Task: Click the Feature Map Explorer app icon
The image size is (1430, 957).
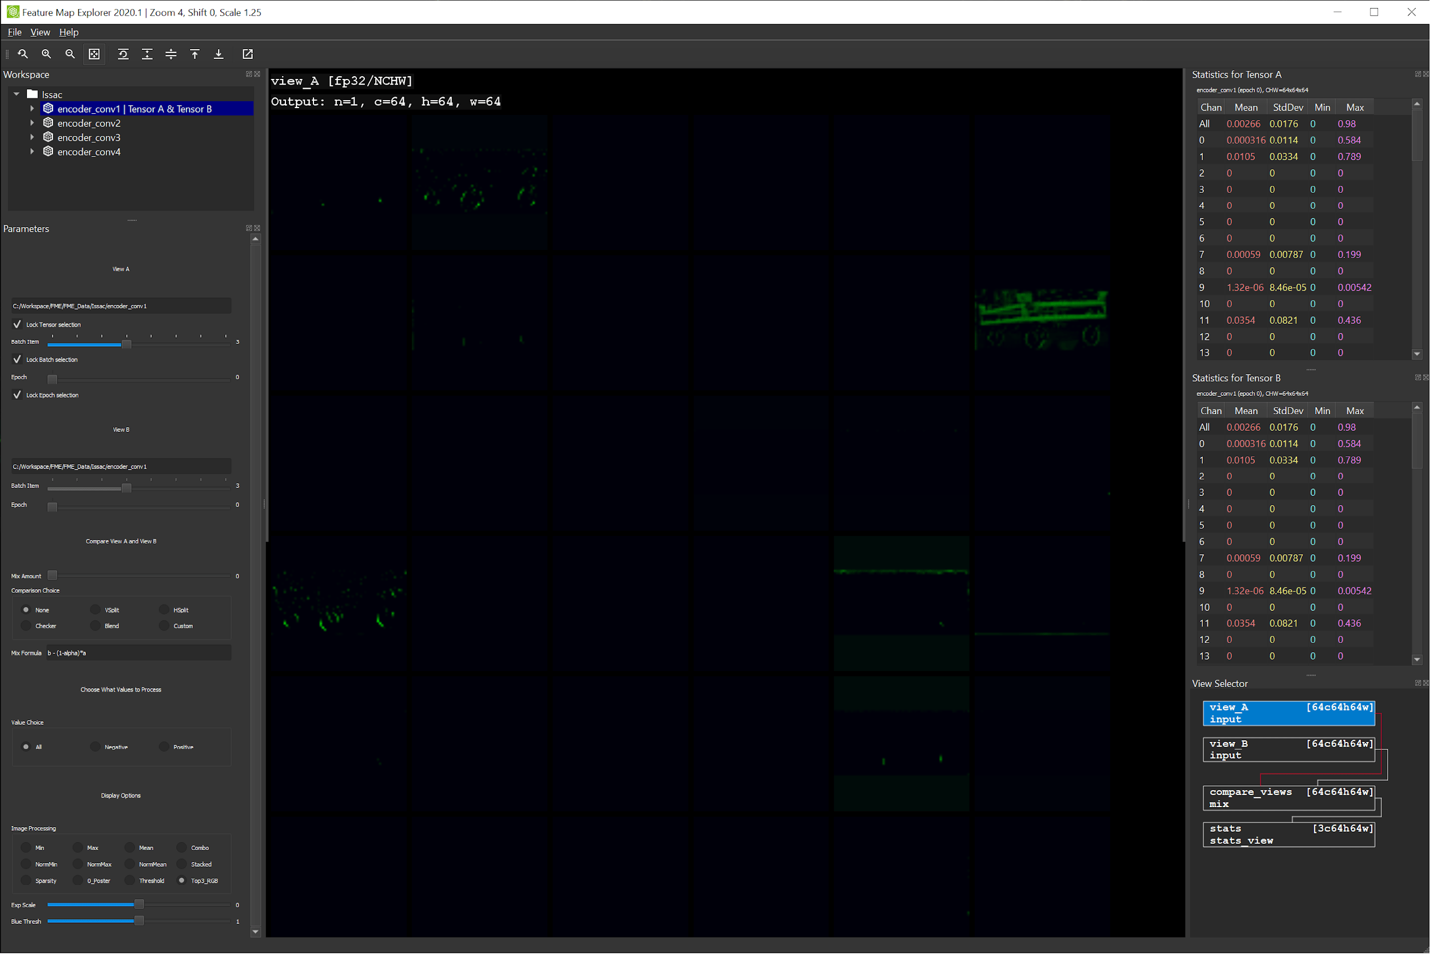Action: tap(12, 11)
